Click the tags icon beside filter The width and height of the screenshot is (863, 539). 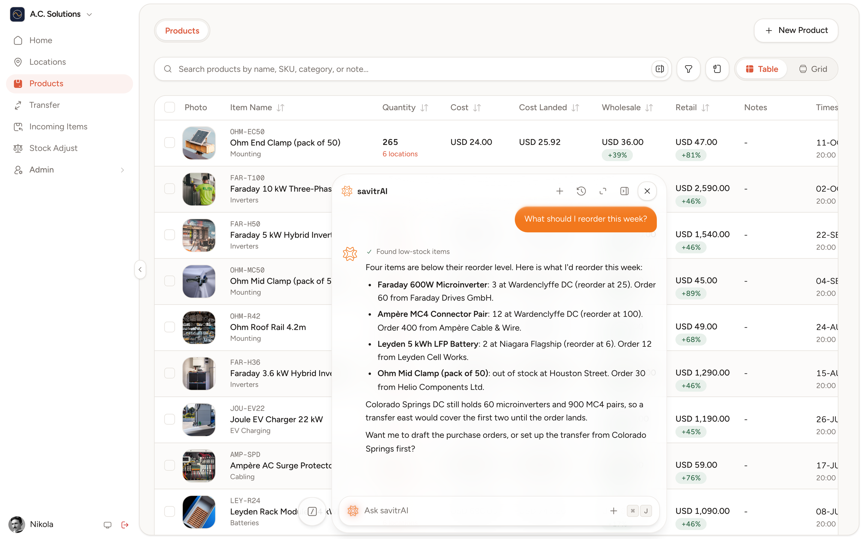pyautogui.click(x=717, y=69)
